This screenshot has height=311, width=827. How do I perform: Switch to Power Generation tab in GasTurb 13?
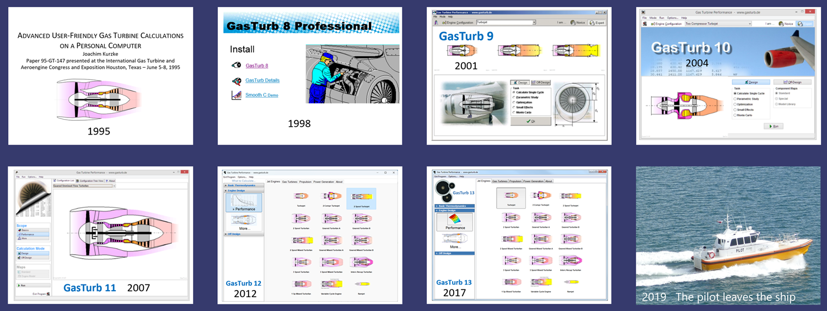(533, 181)
